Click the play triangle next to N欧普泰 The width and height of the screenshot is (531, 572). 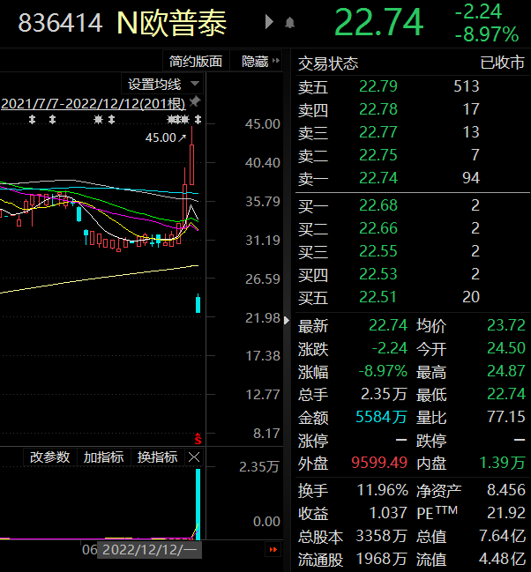[269, 22]
